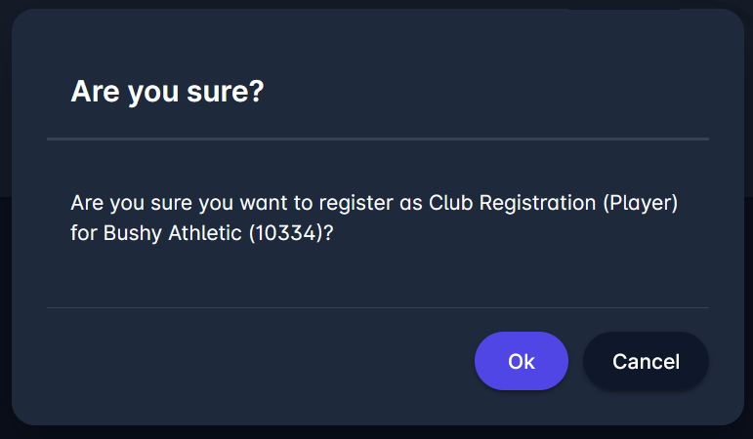Click the divider line above the buttons

pyautogui.click(x=377, y=308)
